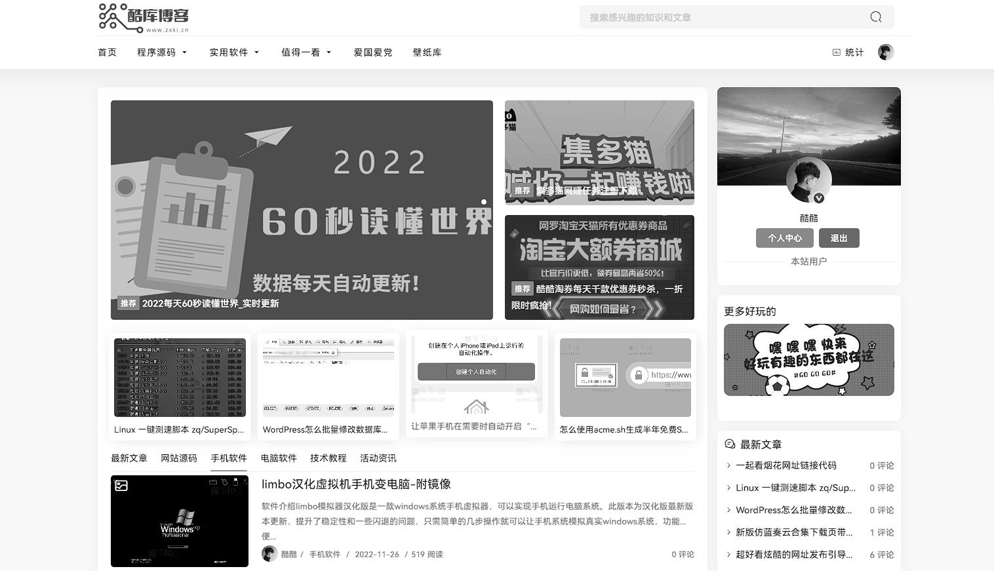The height and width of the screenshot is (571, 994).
Task: Click the 个人中心 button in sidebar
Action: 784,238
